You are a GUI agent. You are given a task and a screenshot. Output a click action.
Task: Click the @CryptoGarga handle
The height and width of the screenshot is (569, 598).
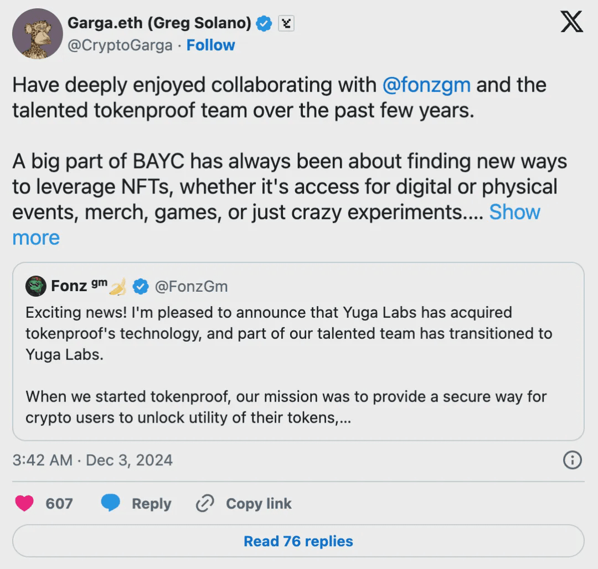click(120, 45)
